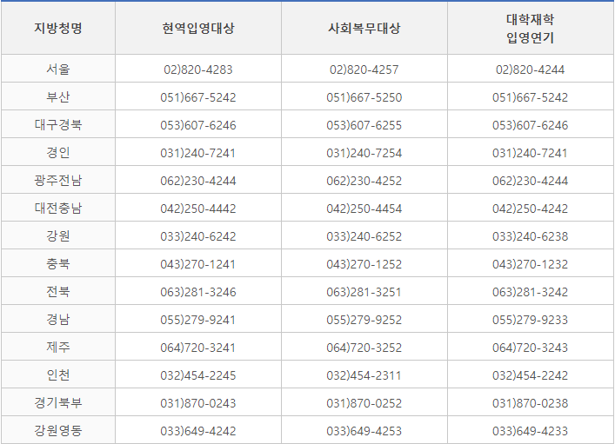Click phone number 043)270-1232
The width and height of the screenshot is (615, 444).
531,264
